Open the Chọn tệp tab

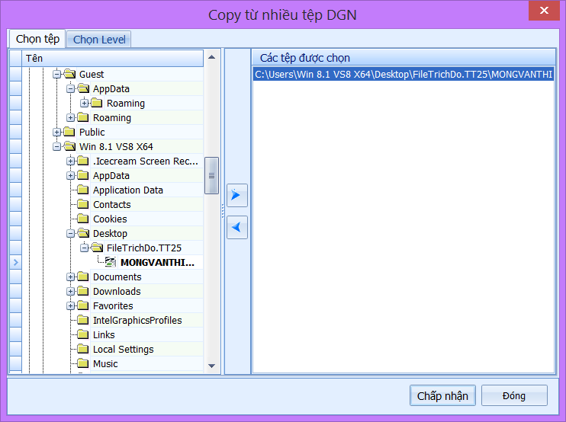click(37, 39)
